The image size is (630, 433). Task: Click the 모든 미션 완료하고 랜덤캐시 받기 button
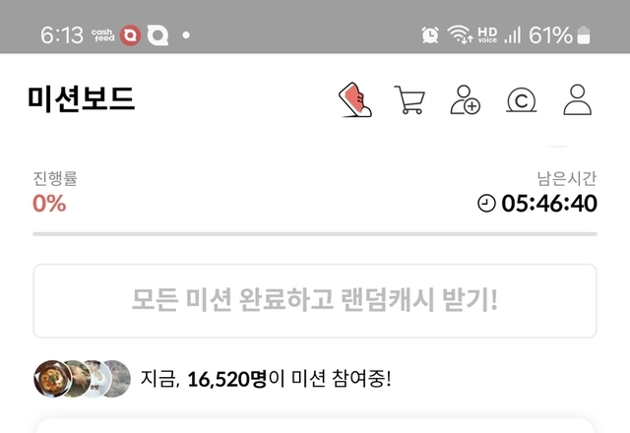pyautogui.click(x=315, y=301)
